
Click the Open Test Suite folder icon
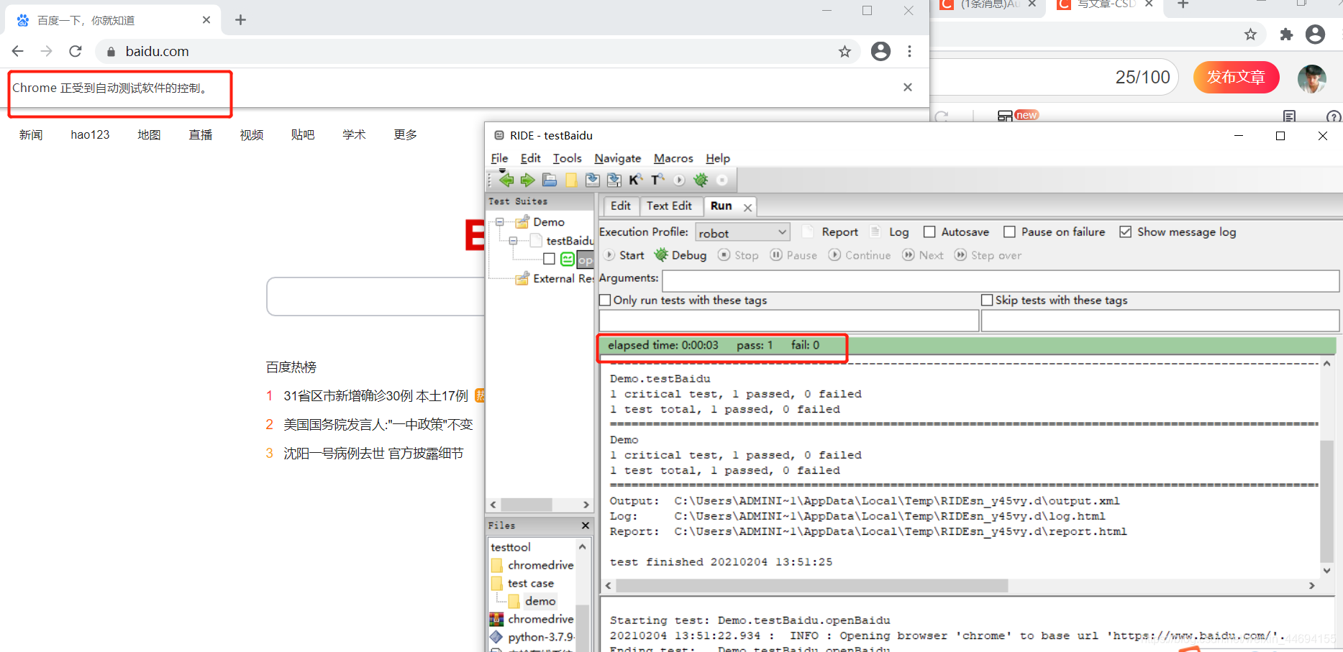pos(550,180)
